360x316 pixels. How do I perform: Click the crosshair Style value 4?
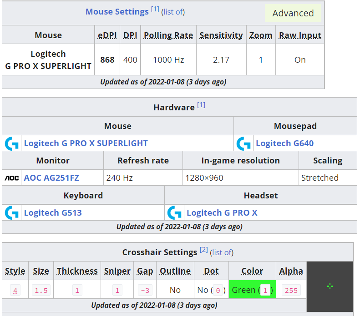click(x=15, y=290)
